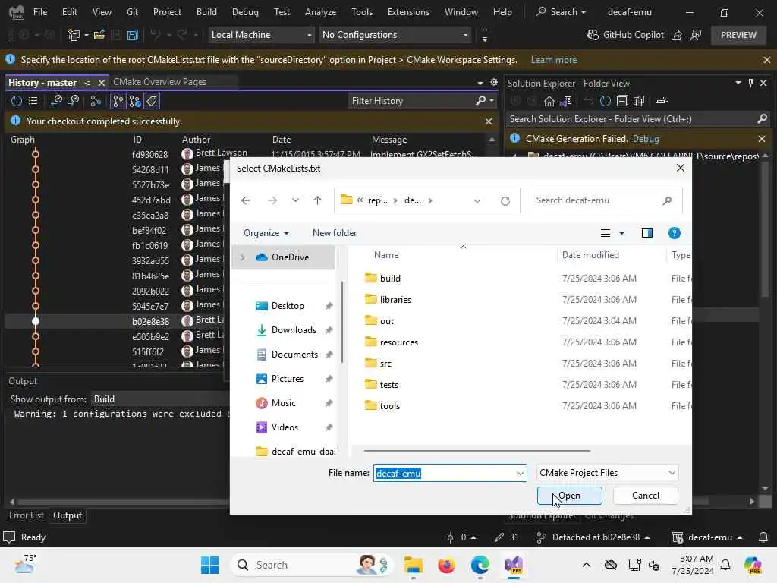Toggle show remote branches in History toolbar
The width and height of the screenshot is (777, 583).
point(135,101)
